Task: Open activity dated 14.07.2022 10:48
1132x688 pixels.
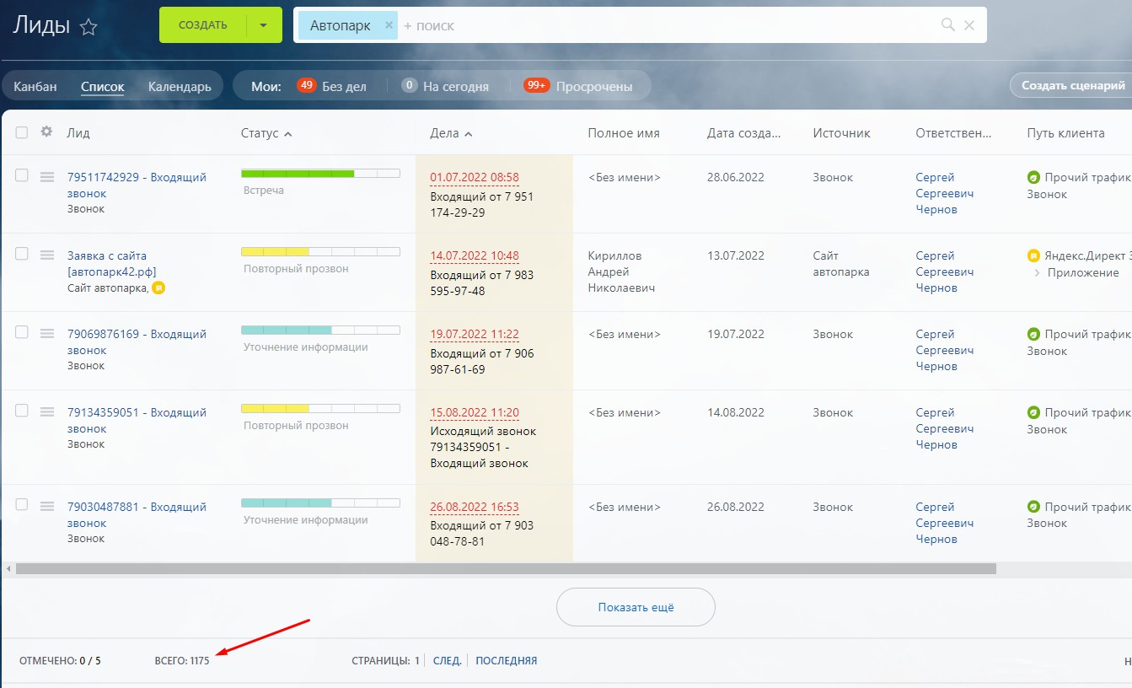Action: 475,256
